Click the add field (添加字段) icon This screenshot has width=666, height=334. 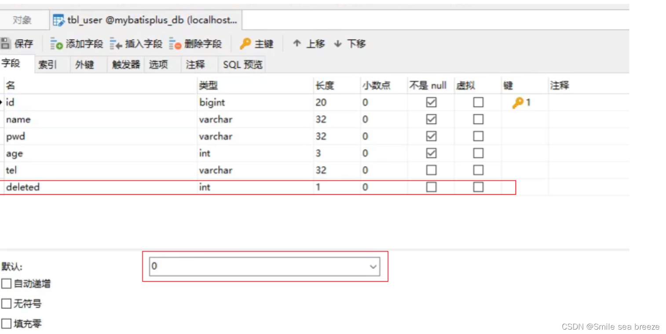click(x=57, y=44)
